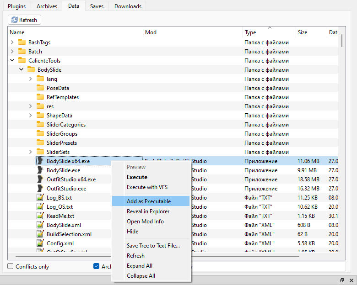Image resolution: width=357 pixels, height=285 pixels.
Task: Click the SliderPresets folder icon
Action: click(x=40, y=142)
